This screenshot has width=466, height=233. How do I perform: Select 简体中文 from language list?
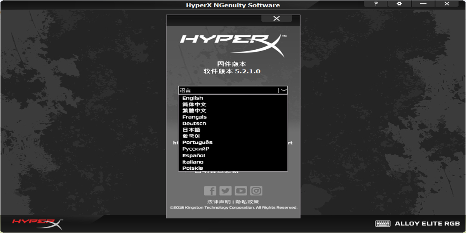233,104
